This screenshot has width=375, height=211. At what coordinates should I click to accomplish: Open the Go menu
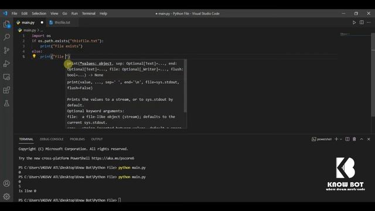64,13
